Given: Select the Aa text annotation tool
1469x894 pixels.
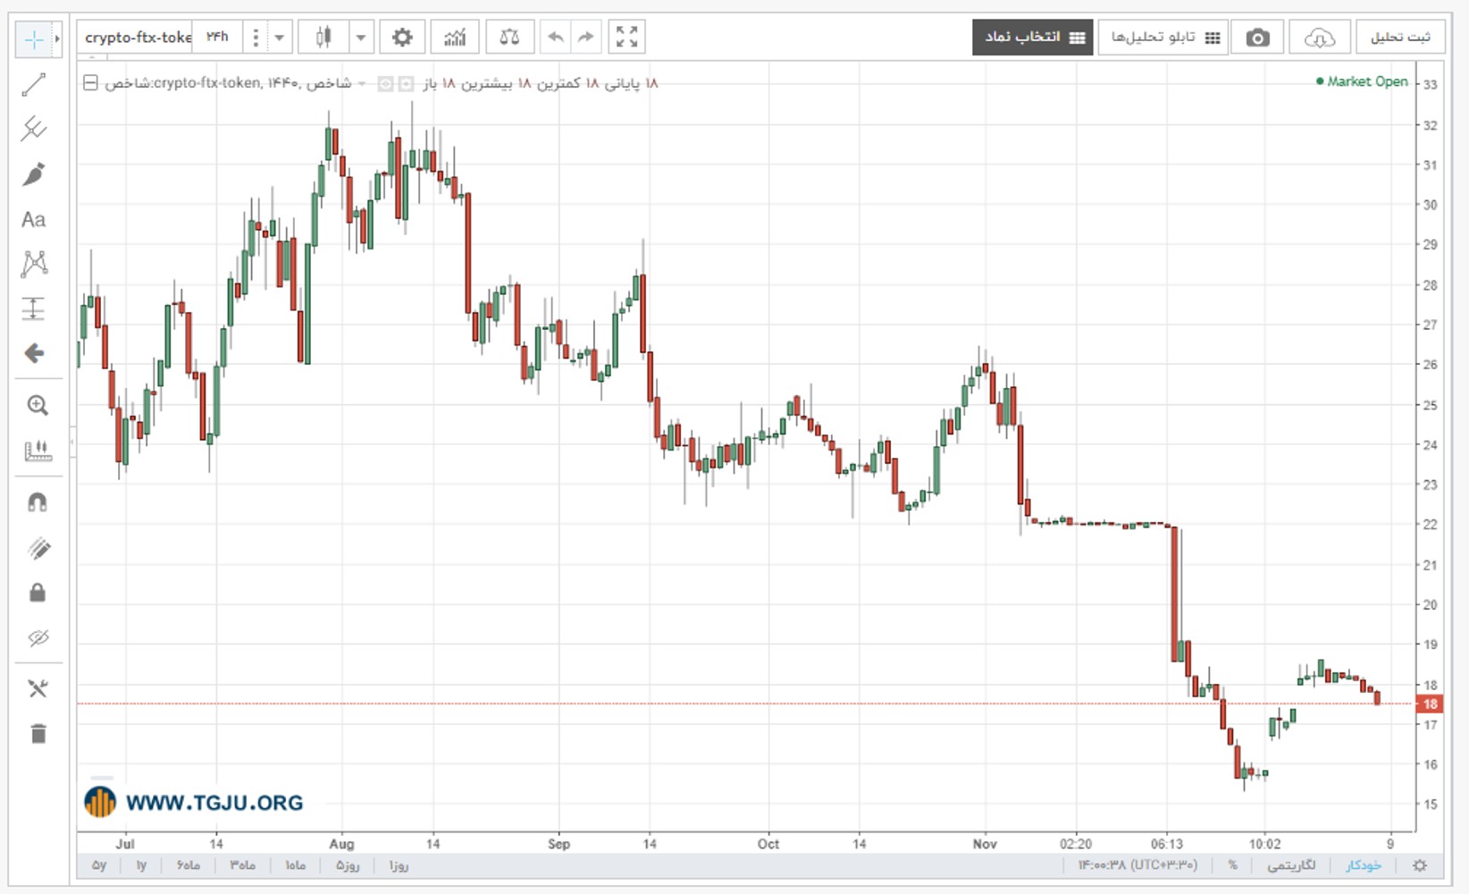Looking at the screenshot, I should 34,220.
